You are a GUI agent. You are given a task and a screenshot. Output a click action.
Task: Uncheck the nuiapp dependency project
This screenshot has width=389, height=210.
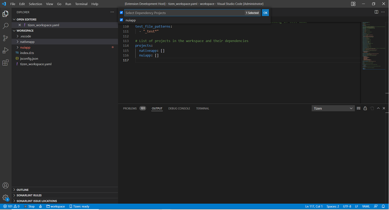point(121,20)
